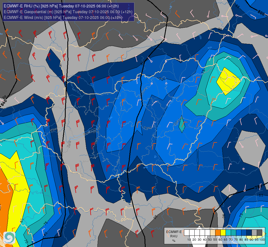Click the 65 contour label on the map

click(x=22, y=220)
